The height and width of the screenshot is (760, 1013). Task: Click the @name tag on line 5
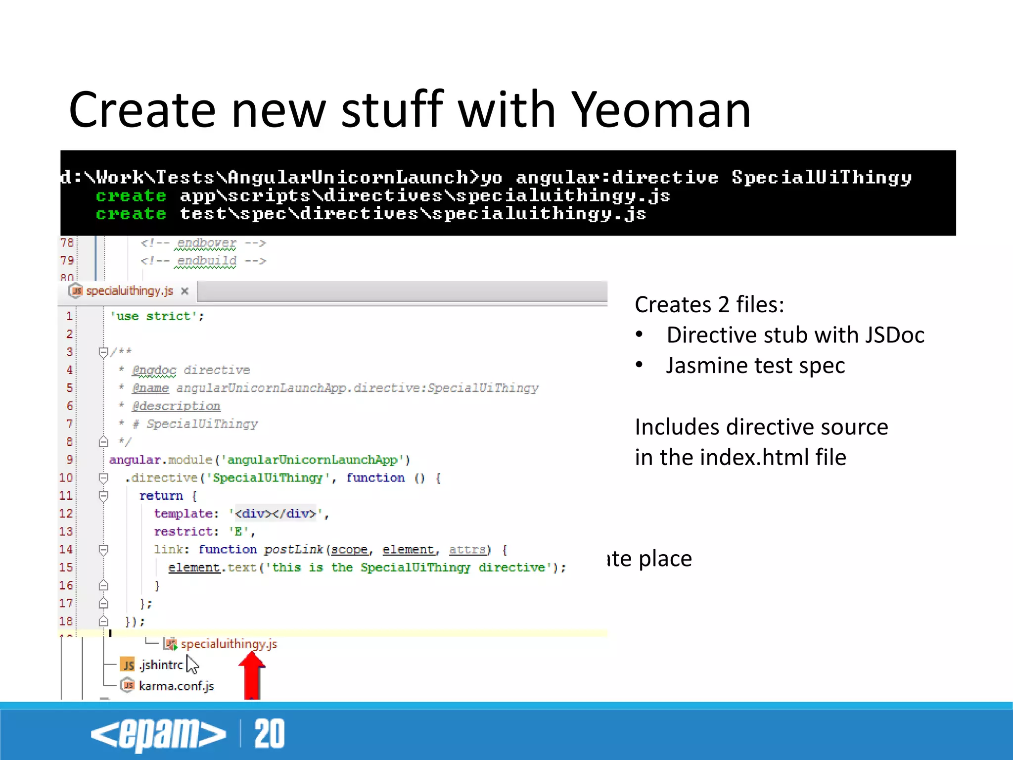150,388
